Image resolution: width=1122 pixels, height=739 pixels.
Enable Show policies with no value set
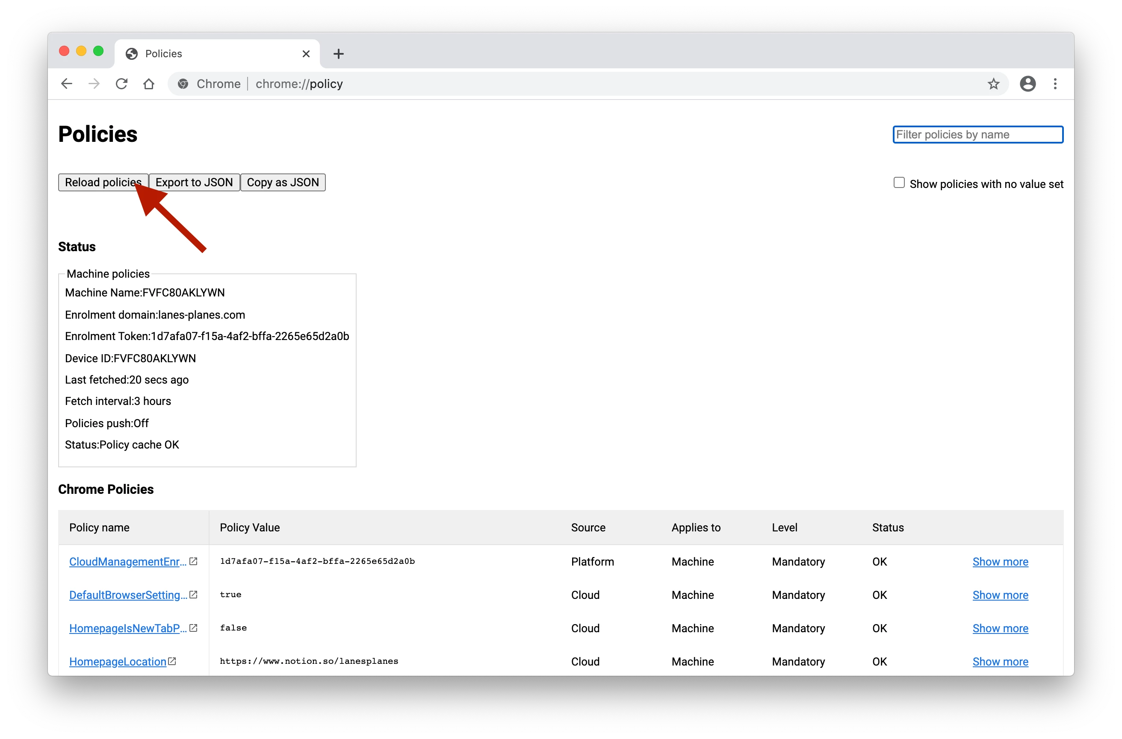point(899,183)
